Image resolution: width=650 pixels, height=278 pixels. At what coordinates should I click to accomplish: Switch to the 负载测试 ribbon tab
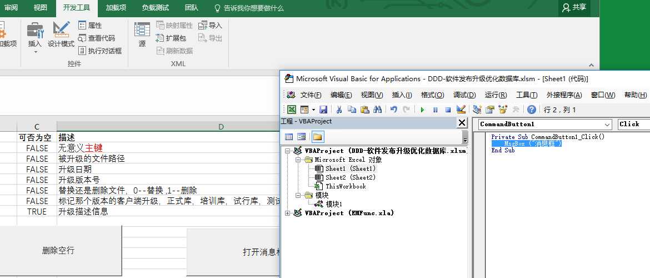click(x=155, y=8)
